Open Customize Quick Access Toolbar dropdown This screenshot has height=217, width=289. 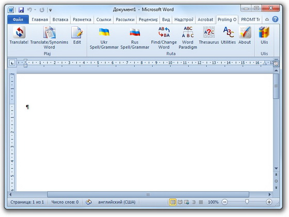click(x=51, y=10)
